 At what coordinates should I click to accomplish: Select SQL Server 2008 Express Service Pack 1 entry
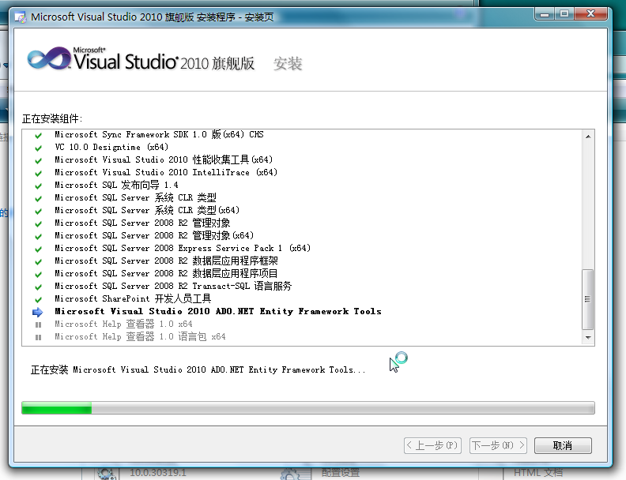click(x=183, y=249)
